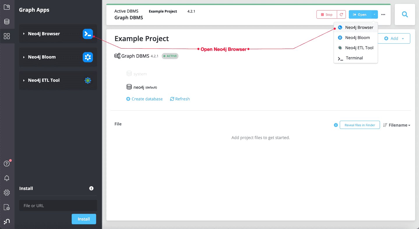Toggle the Open button dropdown arrow
The height and width of the screenshot is (229, 419).
(x=374, y=15)
